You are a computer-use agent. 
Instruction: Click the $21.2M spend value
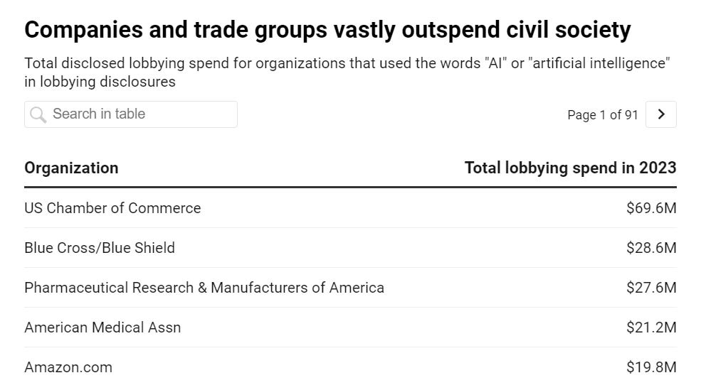click(650, 327)
